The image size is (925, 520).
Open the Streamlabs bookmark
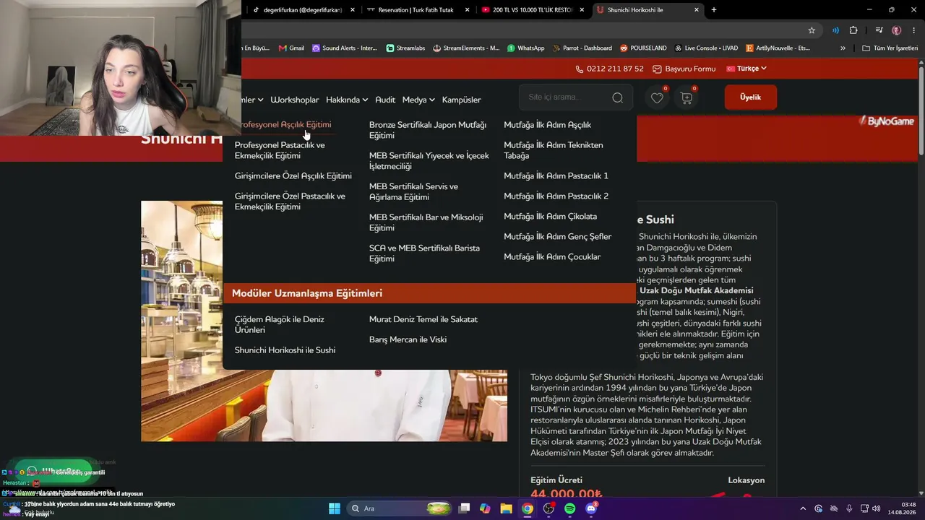coord(405,48)
